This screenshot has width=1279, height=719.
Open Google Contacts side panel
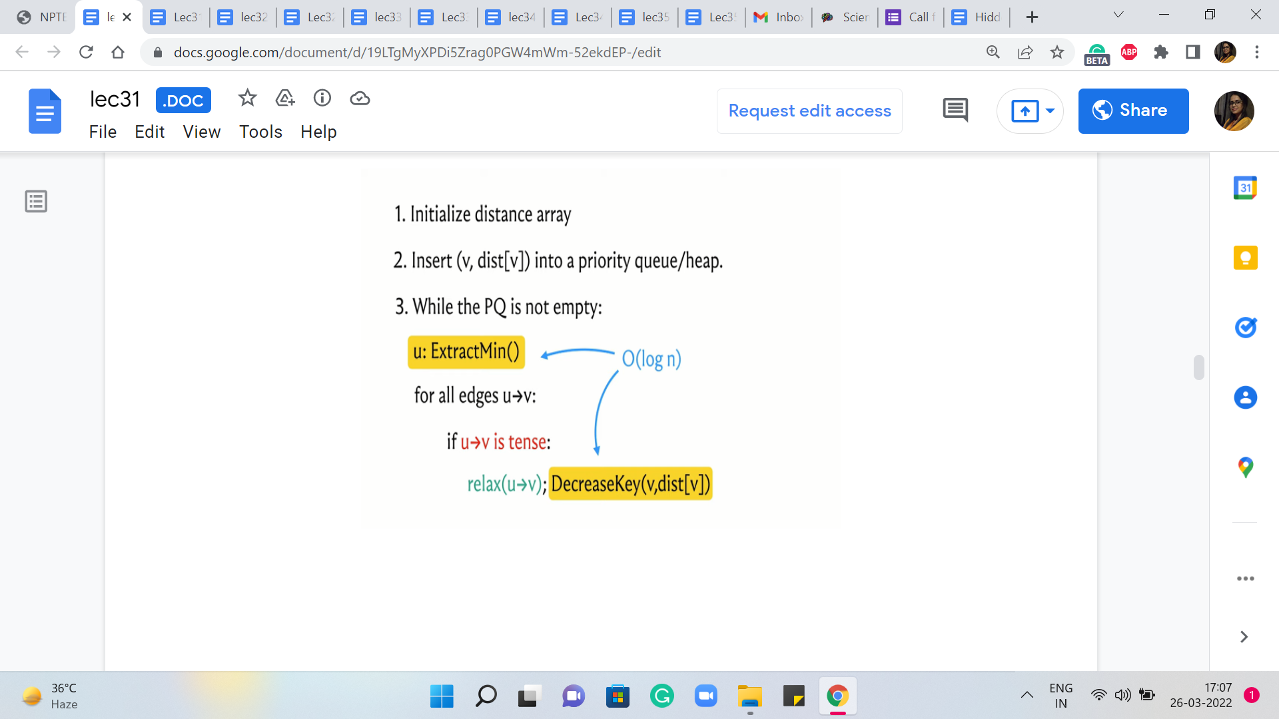click(x=1245, y=397)
